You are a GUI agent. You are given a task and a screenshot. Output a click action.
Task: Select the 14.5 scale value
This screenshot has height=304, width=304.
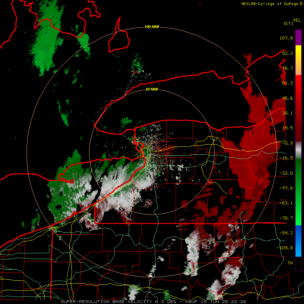pyautogui.click(x=287, y=128)
